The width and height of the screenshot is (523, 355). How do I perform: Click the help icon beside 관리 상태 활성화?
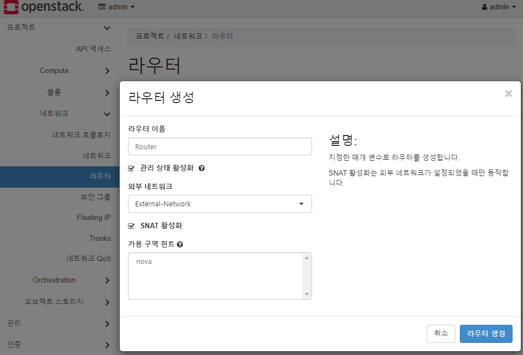(202, 168)
